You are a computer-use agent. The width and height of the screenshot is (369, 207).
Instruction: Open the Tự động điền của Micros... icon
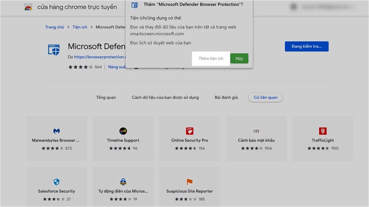coord(123,182)
